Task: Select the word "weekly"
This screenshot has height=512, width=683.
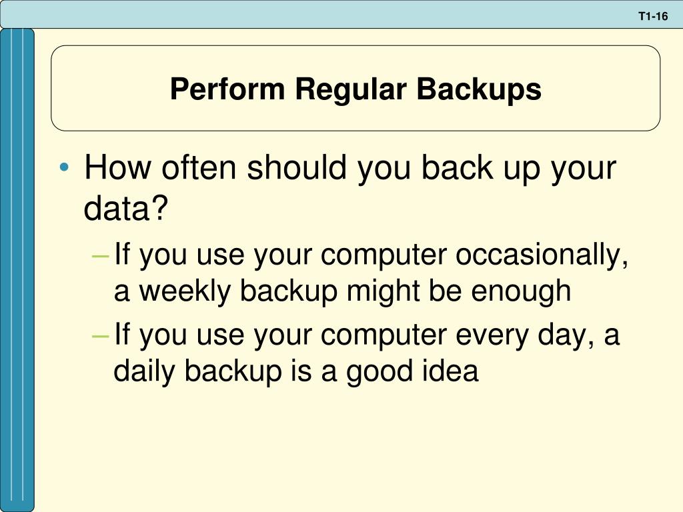Action: point(185,291)
